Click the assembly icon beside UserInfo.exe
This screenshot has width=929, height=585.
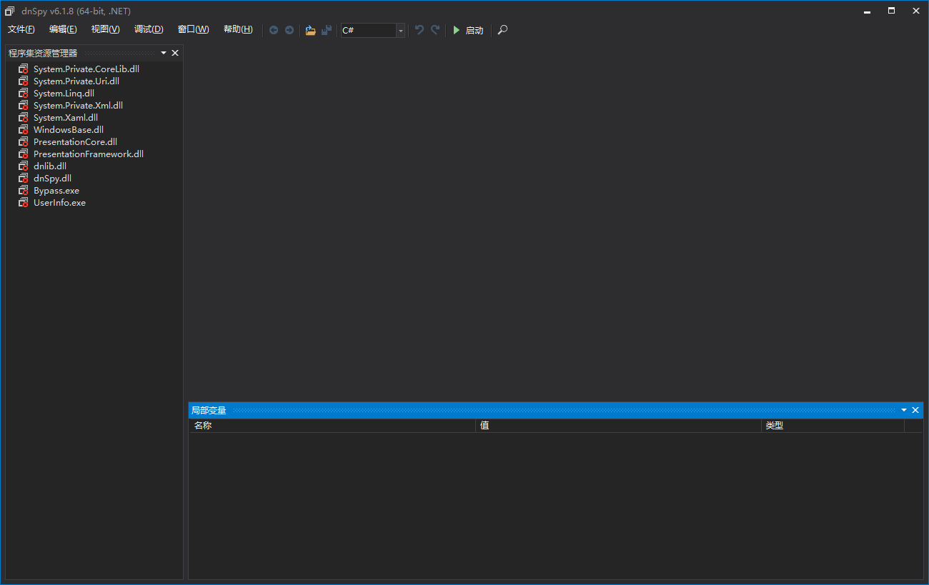click(x=24, y=203)
